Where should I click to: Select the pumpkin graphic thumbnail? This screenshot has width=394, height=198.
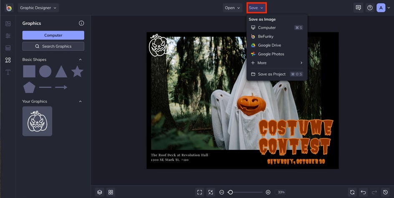tap(37, 121)
